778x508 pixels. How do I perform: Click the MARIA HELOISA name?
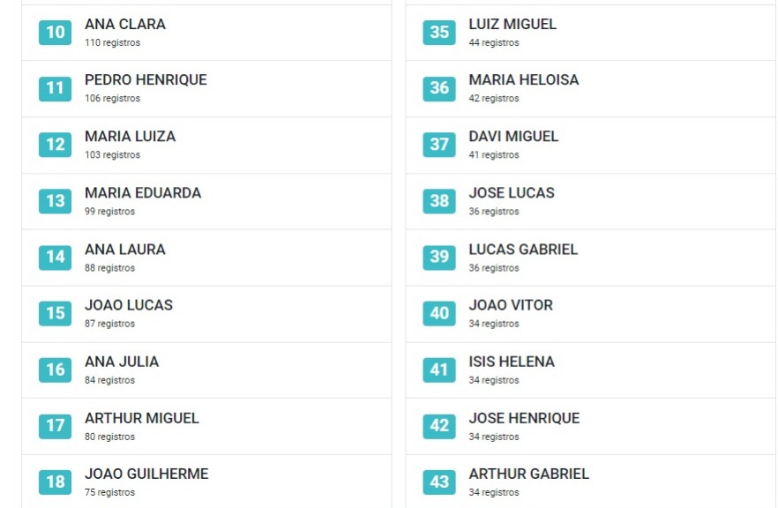click(524, 80)
